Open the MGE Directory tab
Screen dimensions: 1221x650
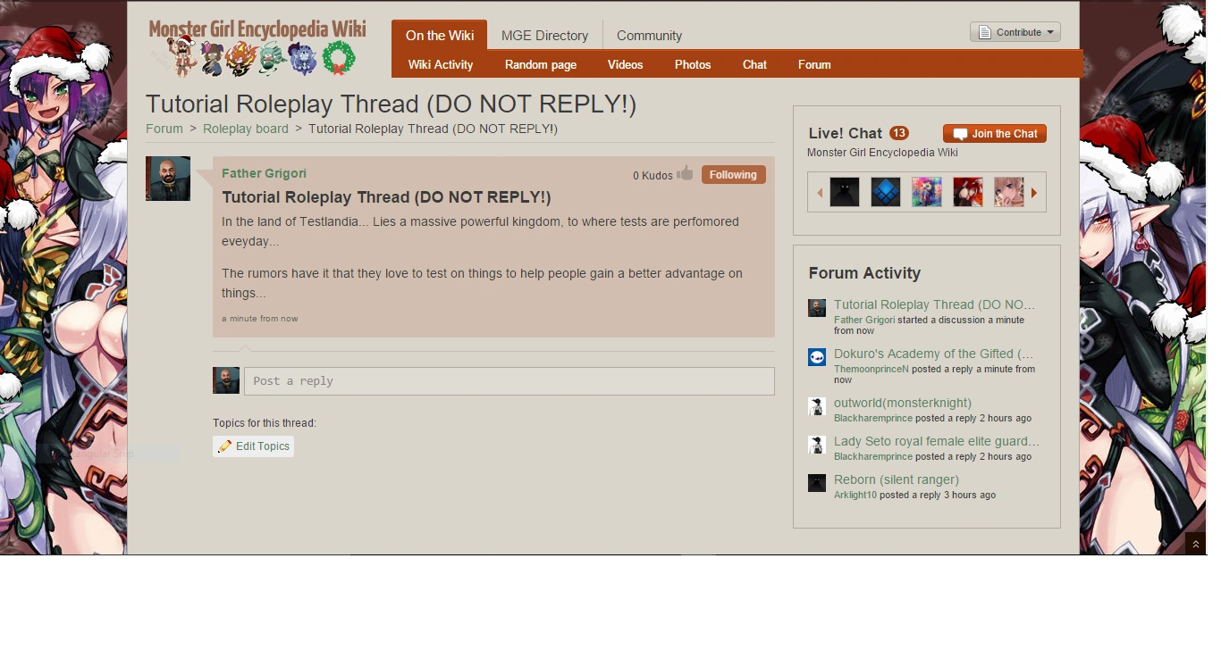click(x=545, y=36)
